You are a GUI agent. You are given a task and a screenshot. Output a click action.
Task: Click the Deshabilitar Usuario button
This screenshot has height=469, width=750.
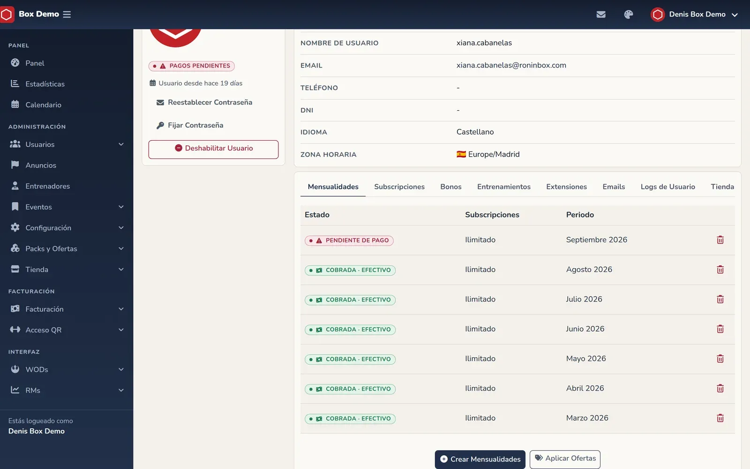213,150
